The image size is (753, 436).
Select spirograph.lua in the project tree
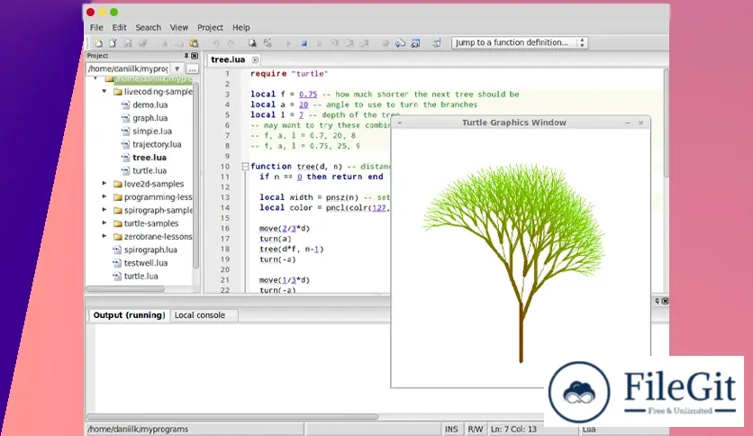click(x=150, y=250)
